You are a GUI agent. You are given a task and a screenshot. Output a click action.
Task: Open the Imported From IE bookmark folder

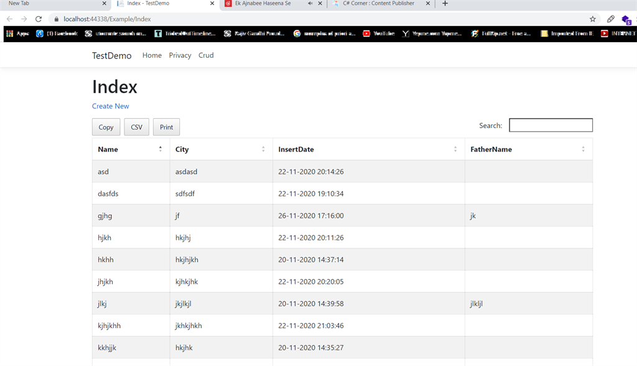pyautogui.click(x=567, y=34)
